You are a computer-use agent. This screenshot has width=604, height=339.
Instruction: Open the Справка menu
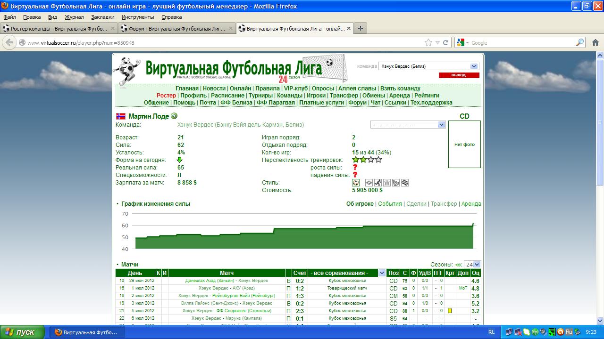[x=172, y=17]
